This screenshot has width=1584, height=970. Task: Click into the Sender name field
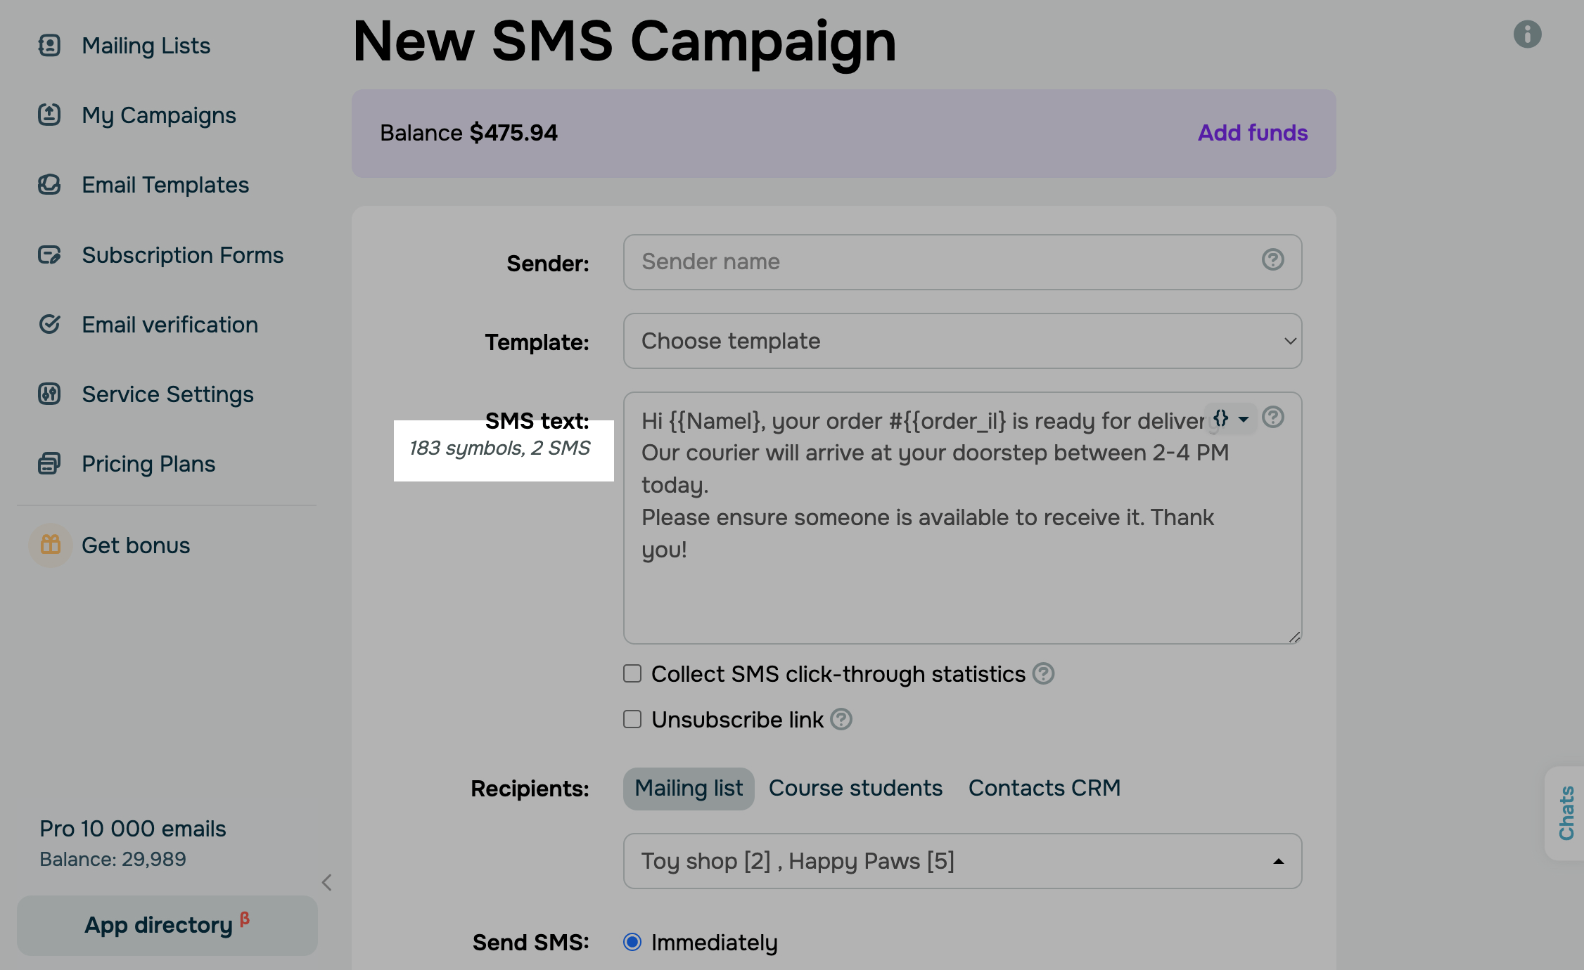(943, 262)
